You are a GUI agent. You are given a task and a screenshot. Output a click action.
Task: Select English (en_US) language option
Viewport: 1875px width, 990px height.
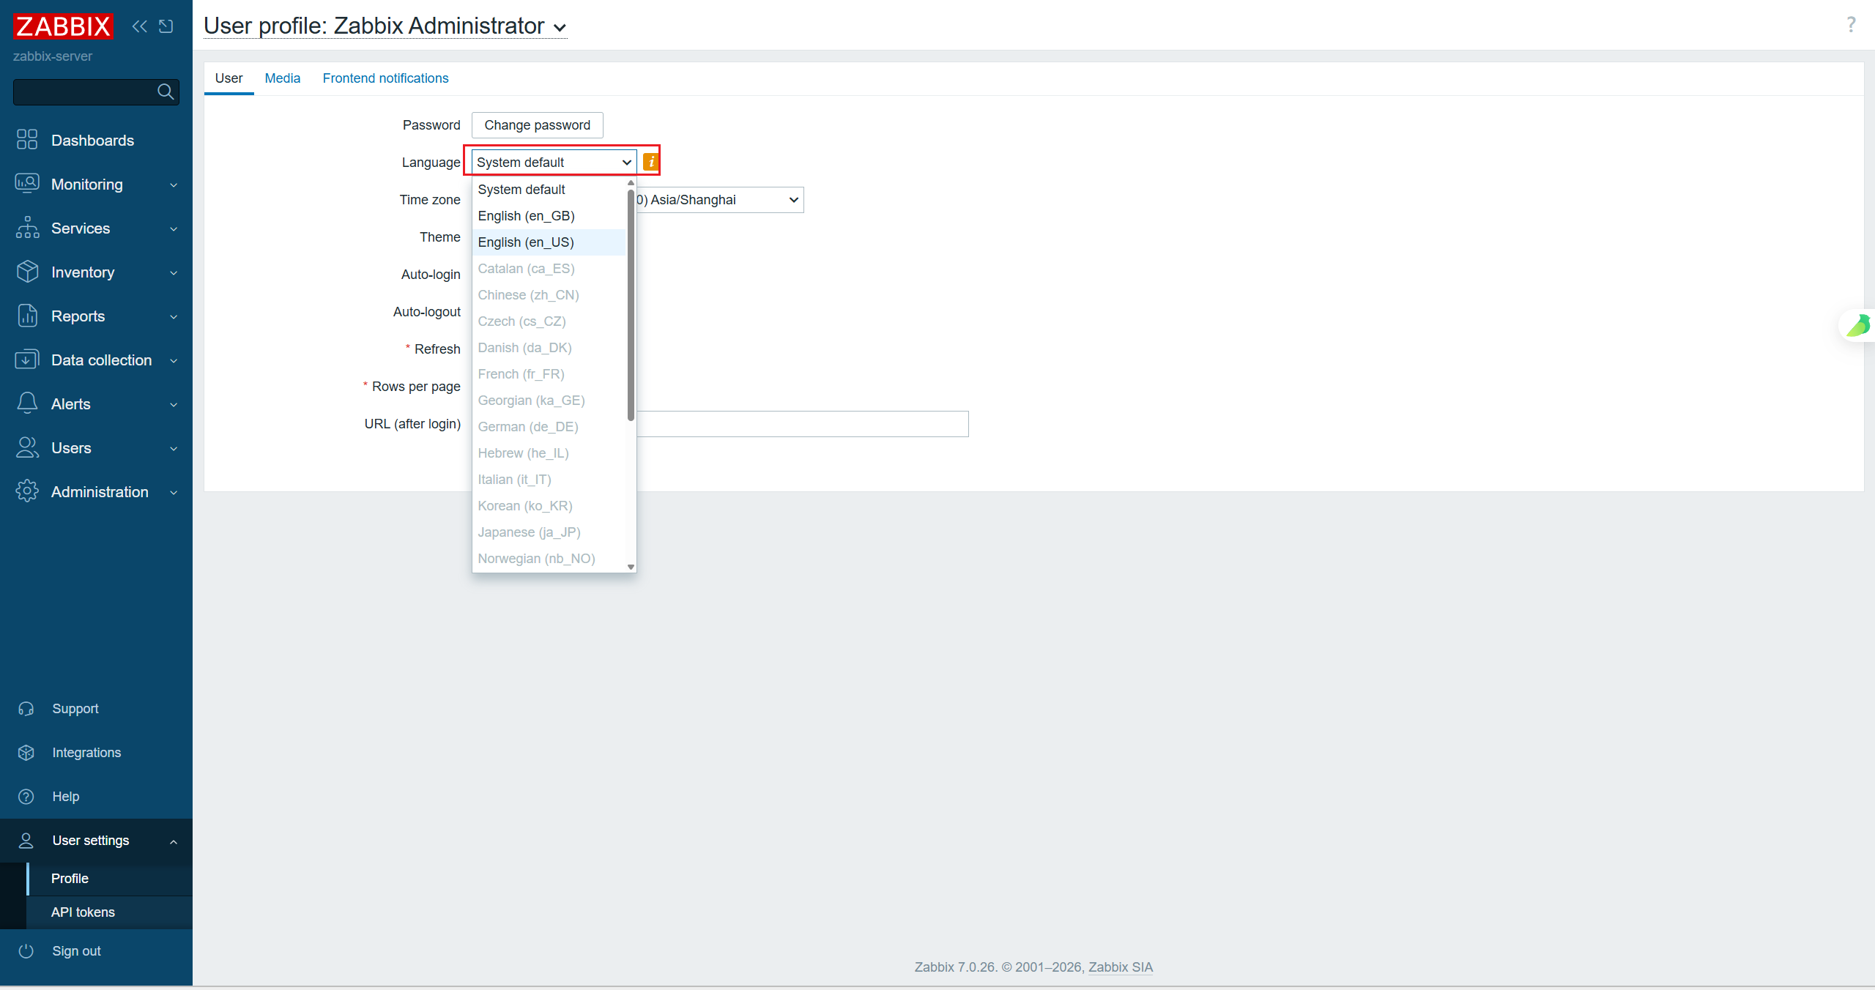click(x=549, y=242)
